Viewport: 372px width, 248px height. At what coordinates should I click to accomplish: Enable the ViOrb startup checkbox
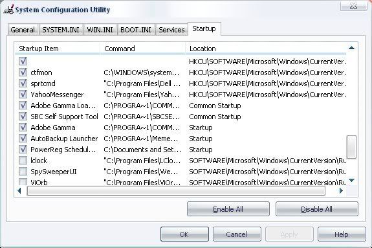tap(23, 182)
